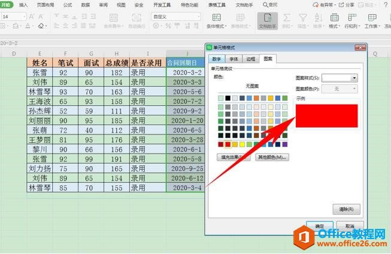
Task: Select the 总成绩 header cell
Action: (x=117, y=63)
